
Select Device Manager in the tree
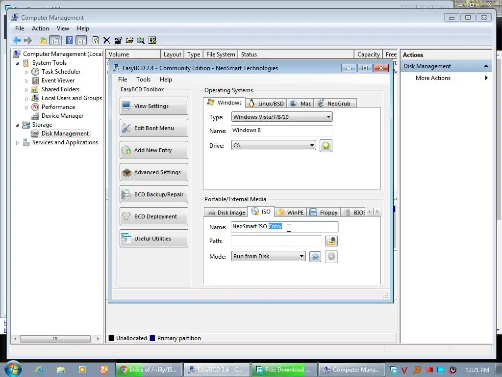62,116
